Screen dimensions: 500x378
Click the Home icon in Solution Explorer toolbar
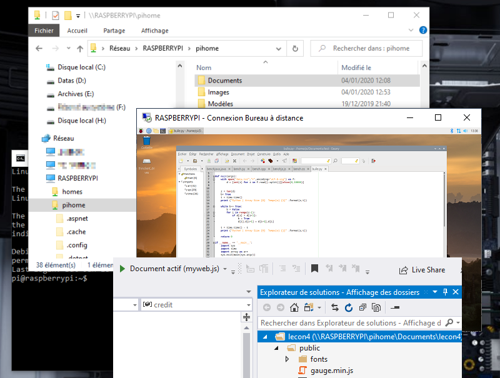294,307
